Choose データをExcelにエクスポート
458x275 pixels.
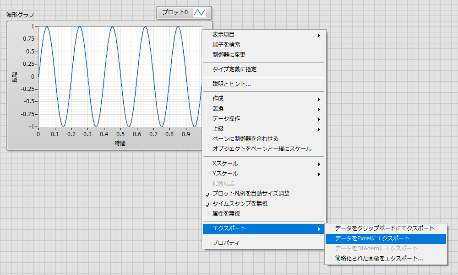tap(386, 238)
